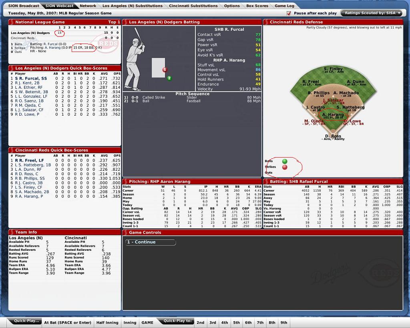Click Harang's Career stats row
This screenshot has width=410, height=328.
192,191
